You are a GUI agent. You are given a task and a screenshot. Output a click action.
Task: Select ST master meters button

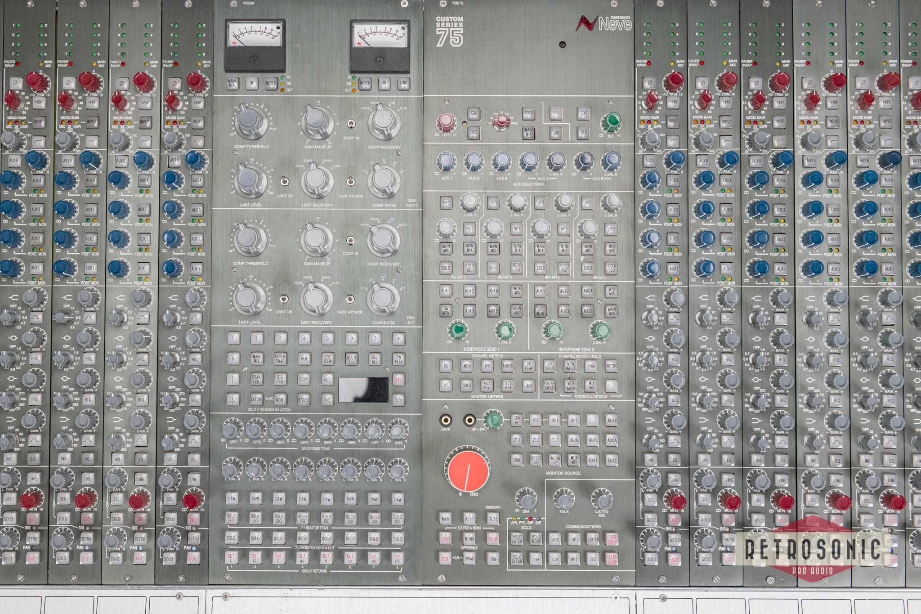pyautogui.click(x=446, y=385)
